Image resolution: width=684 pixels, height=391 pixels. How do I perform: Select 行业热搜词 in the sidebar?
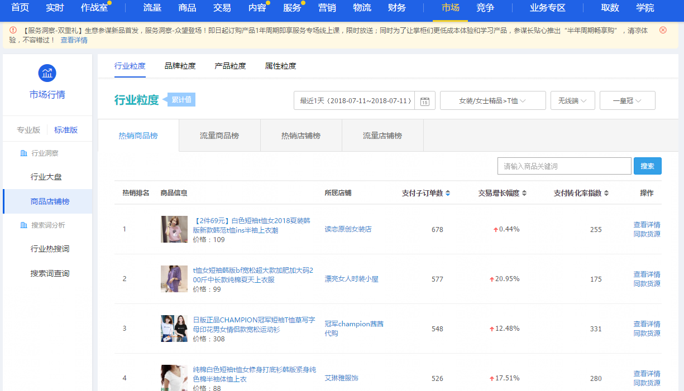click(x=50, y=249)
